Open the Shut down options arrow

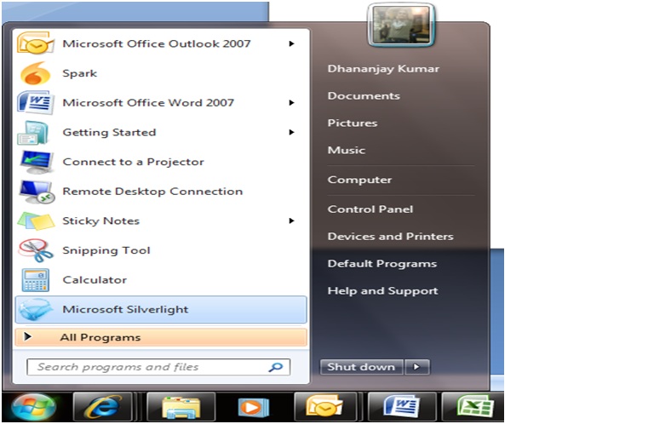[416, 367]
